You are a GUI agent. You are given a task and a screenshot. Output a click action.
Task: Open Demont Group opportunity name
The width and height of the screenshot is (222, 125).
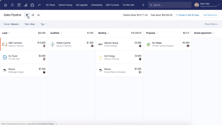click(111, 43)
